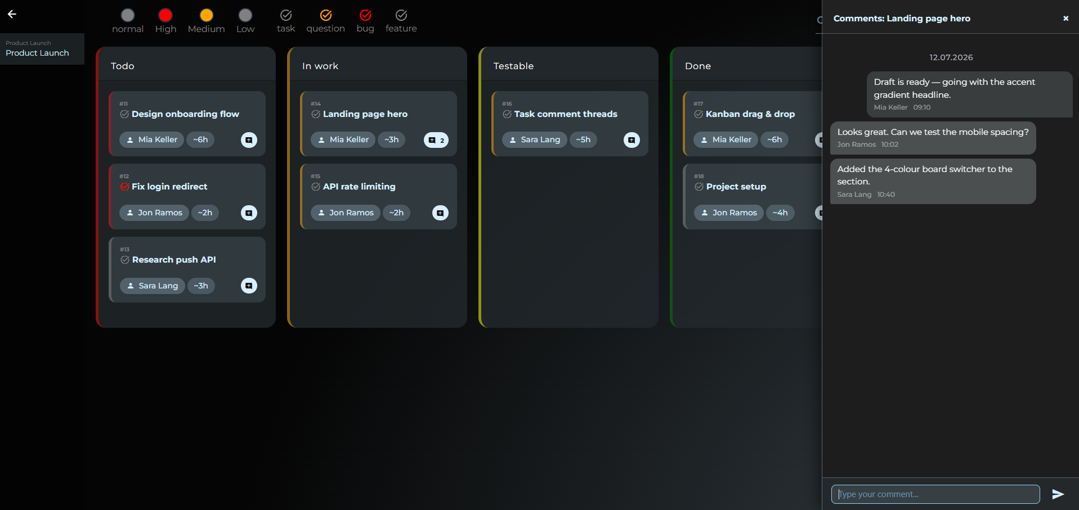
Task: Filter by Medium priority orange circle
Action: pos(207,15)
